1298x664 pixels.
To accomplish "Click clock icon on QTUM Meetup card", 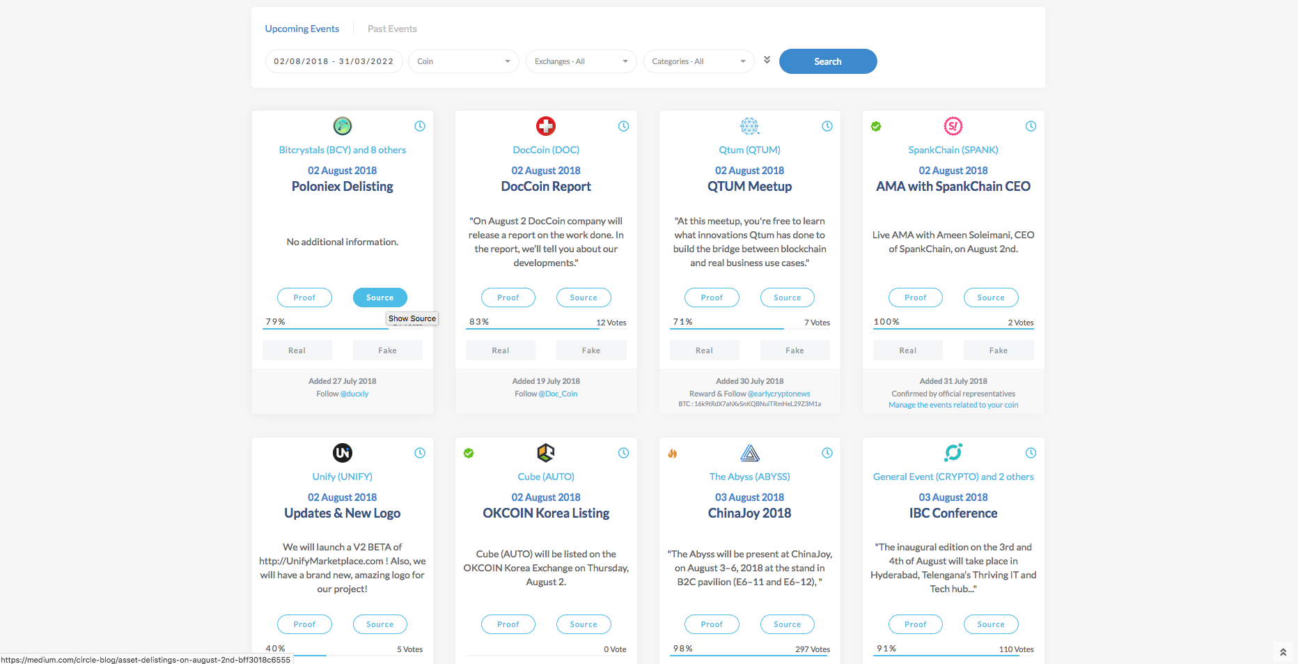I will 827,126.
